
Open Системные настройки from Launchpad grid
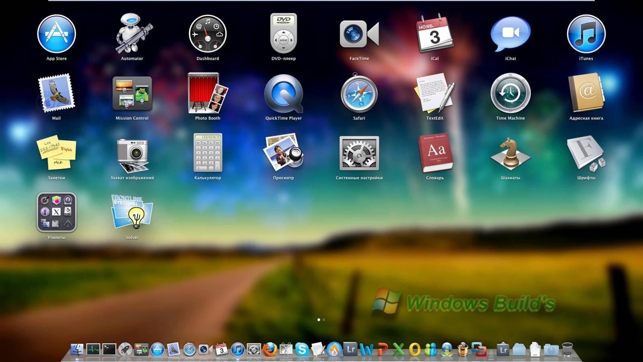click(x=359, y=153)
